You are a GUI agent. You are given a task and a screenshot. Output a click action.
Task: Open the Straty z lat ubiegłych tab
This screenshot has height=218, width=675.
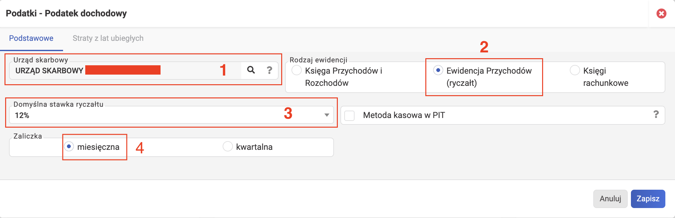point(108,38)
